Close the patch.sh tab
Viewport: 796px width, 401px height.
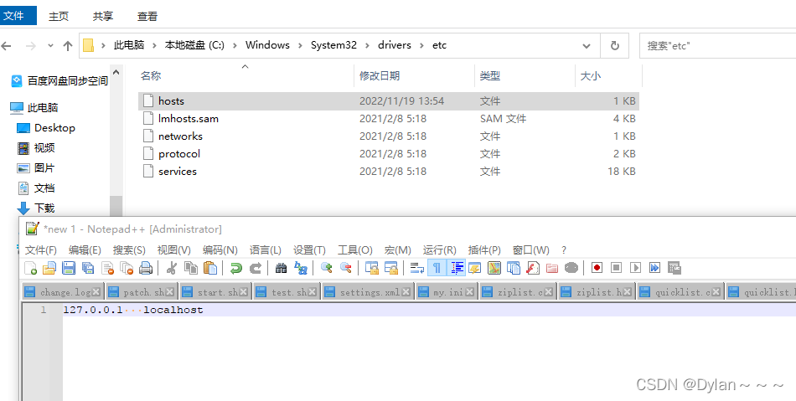170,292
